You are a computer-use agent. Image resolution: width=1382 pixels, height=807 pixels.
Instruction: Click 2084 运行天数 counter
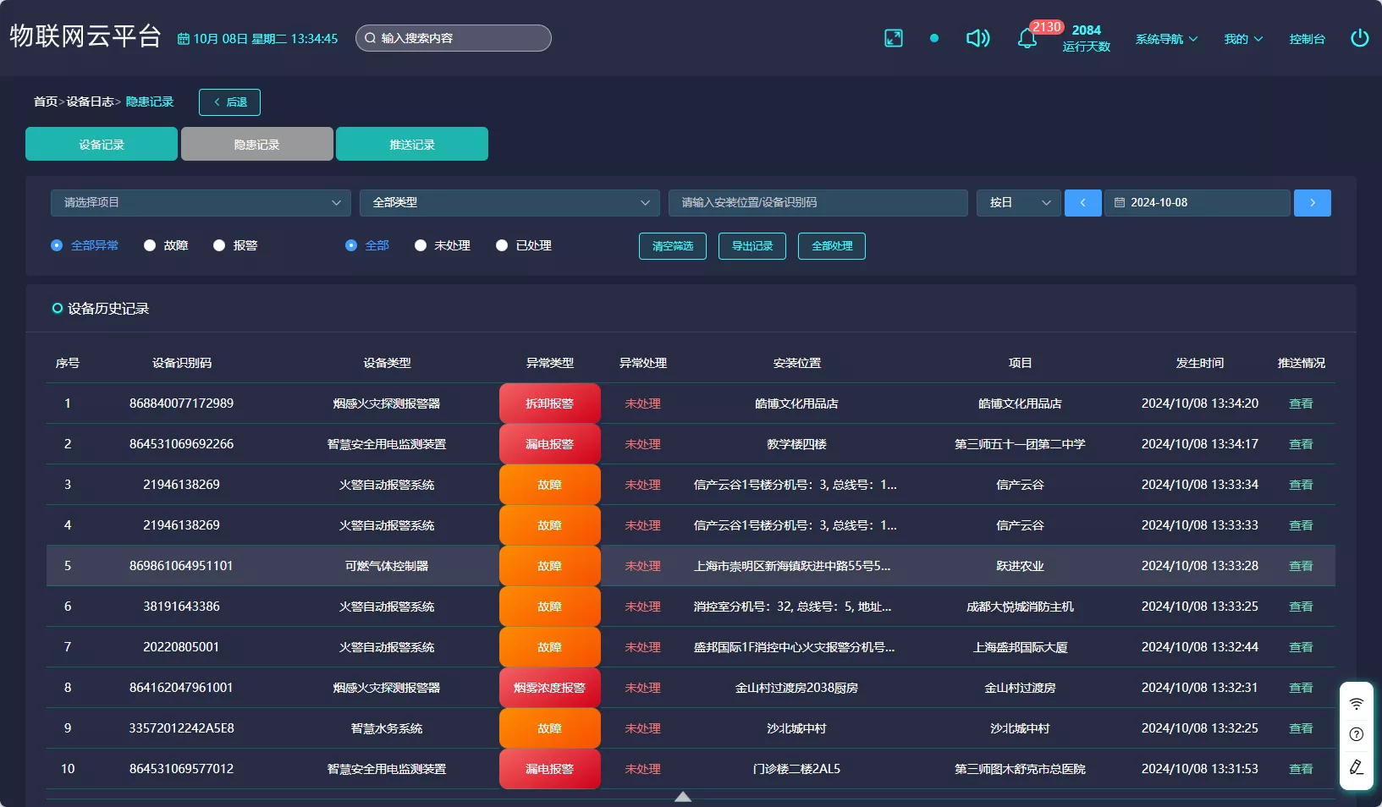pyautogui.click(x=1087, y=38)
